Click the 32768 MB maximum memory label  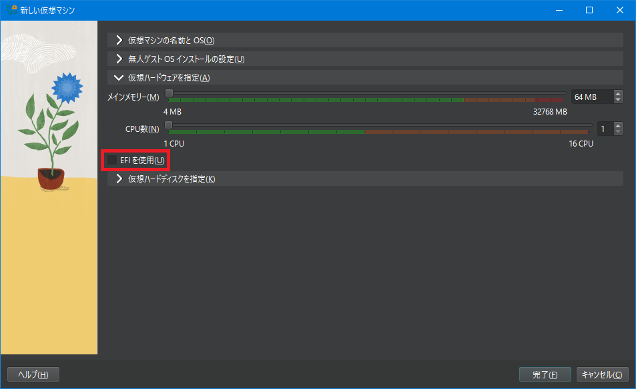coord(550,112)
